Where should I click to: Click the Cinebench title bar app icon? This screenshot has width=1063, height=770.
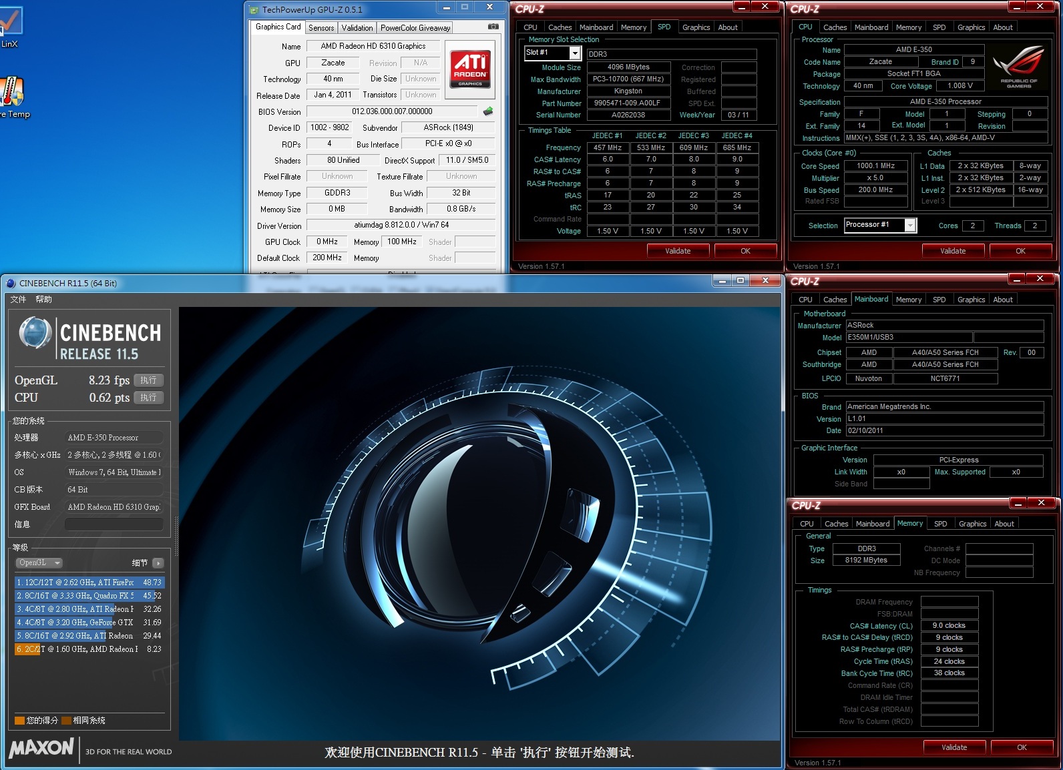(11, 283)
